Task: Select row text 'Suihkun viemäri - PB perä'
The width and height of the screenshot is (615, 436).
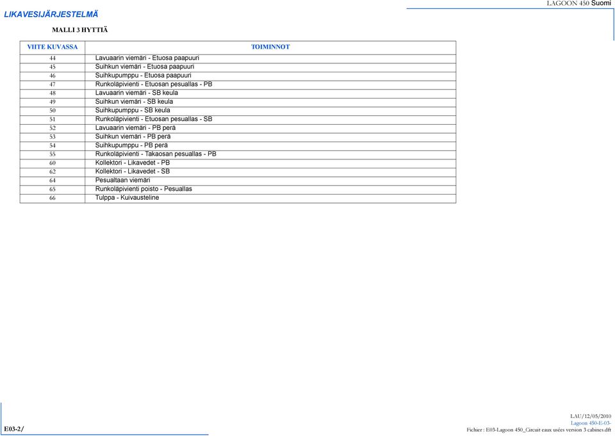Action: coord(133,136)
